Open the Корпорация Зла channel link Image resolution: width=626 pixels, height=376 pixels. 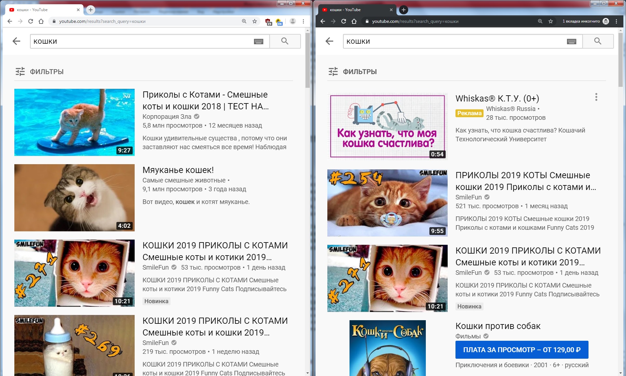pyautogui.click(x=167, y=117)
